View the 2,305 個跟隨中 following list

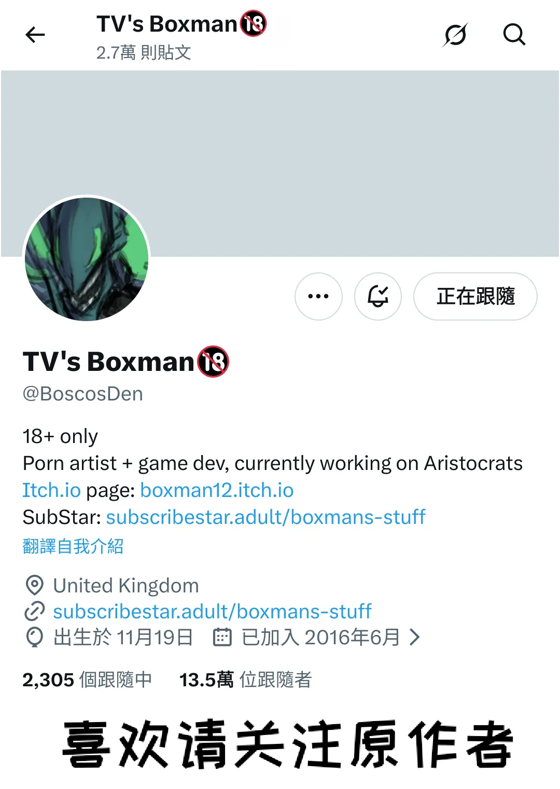click(x=87, y=680)
